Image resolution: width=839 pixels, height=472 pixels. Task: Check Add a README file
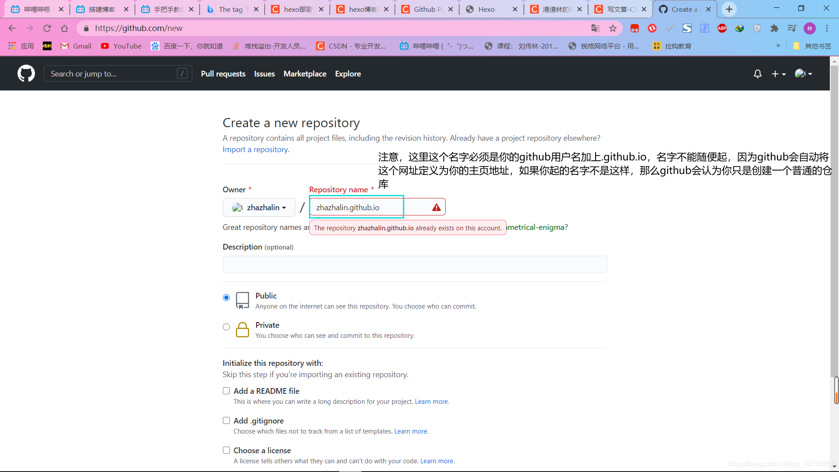(x=226, y=391)
